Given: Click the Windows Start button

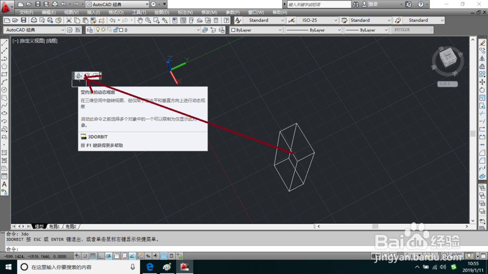Looking at the screenshot, I should pyautogui.click(x=8, y=267).
